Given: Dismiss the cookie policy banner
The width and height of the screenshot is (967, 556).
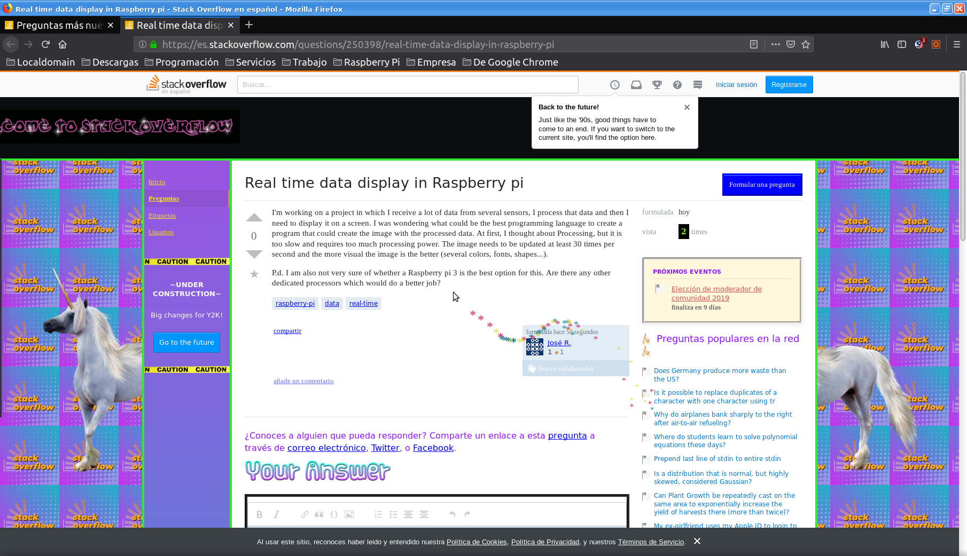Looking at the screenshot, I should point(697,541).
